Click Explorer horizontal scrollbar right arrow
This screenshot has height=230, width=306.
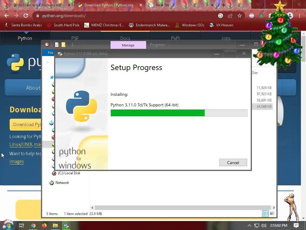pyautogui.click(x=274, y=208)
